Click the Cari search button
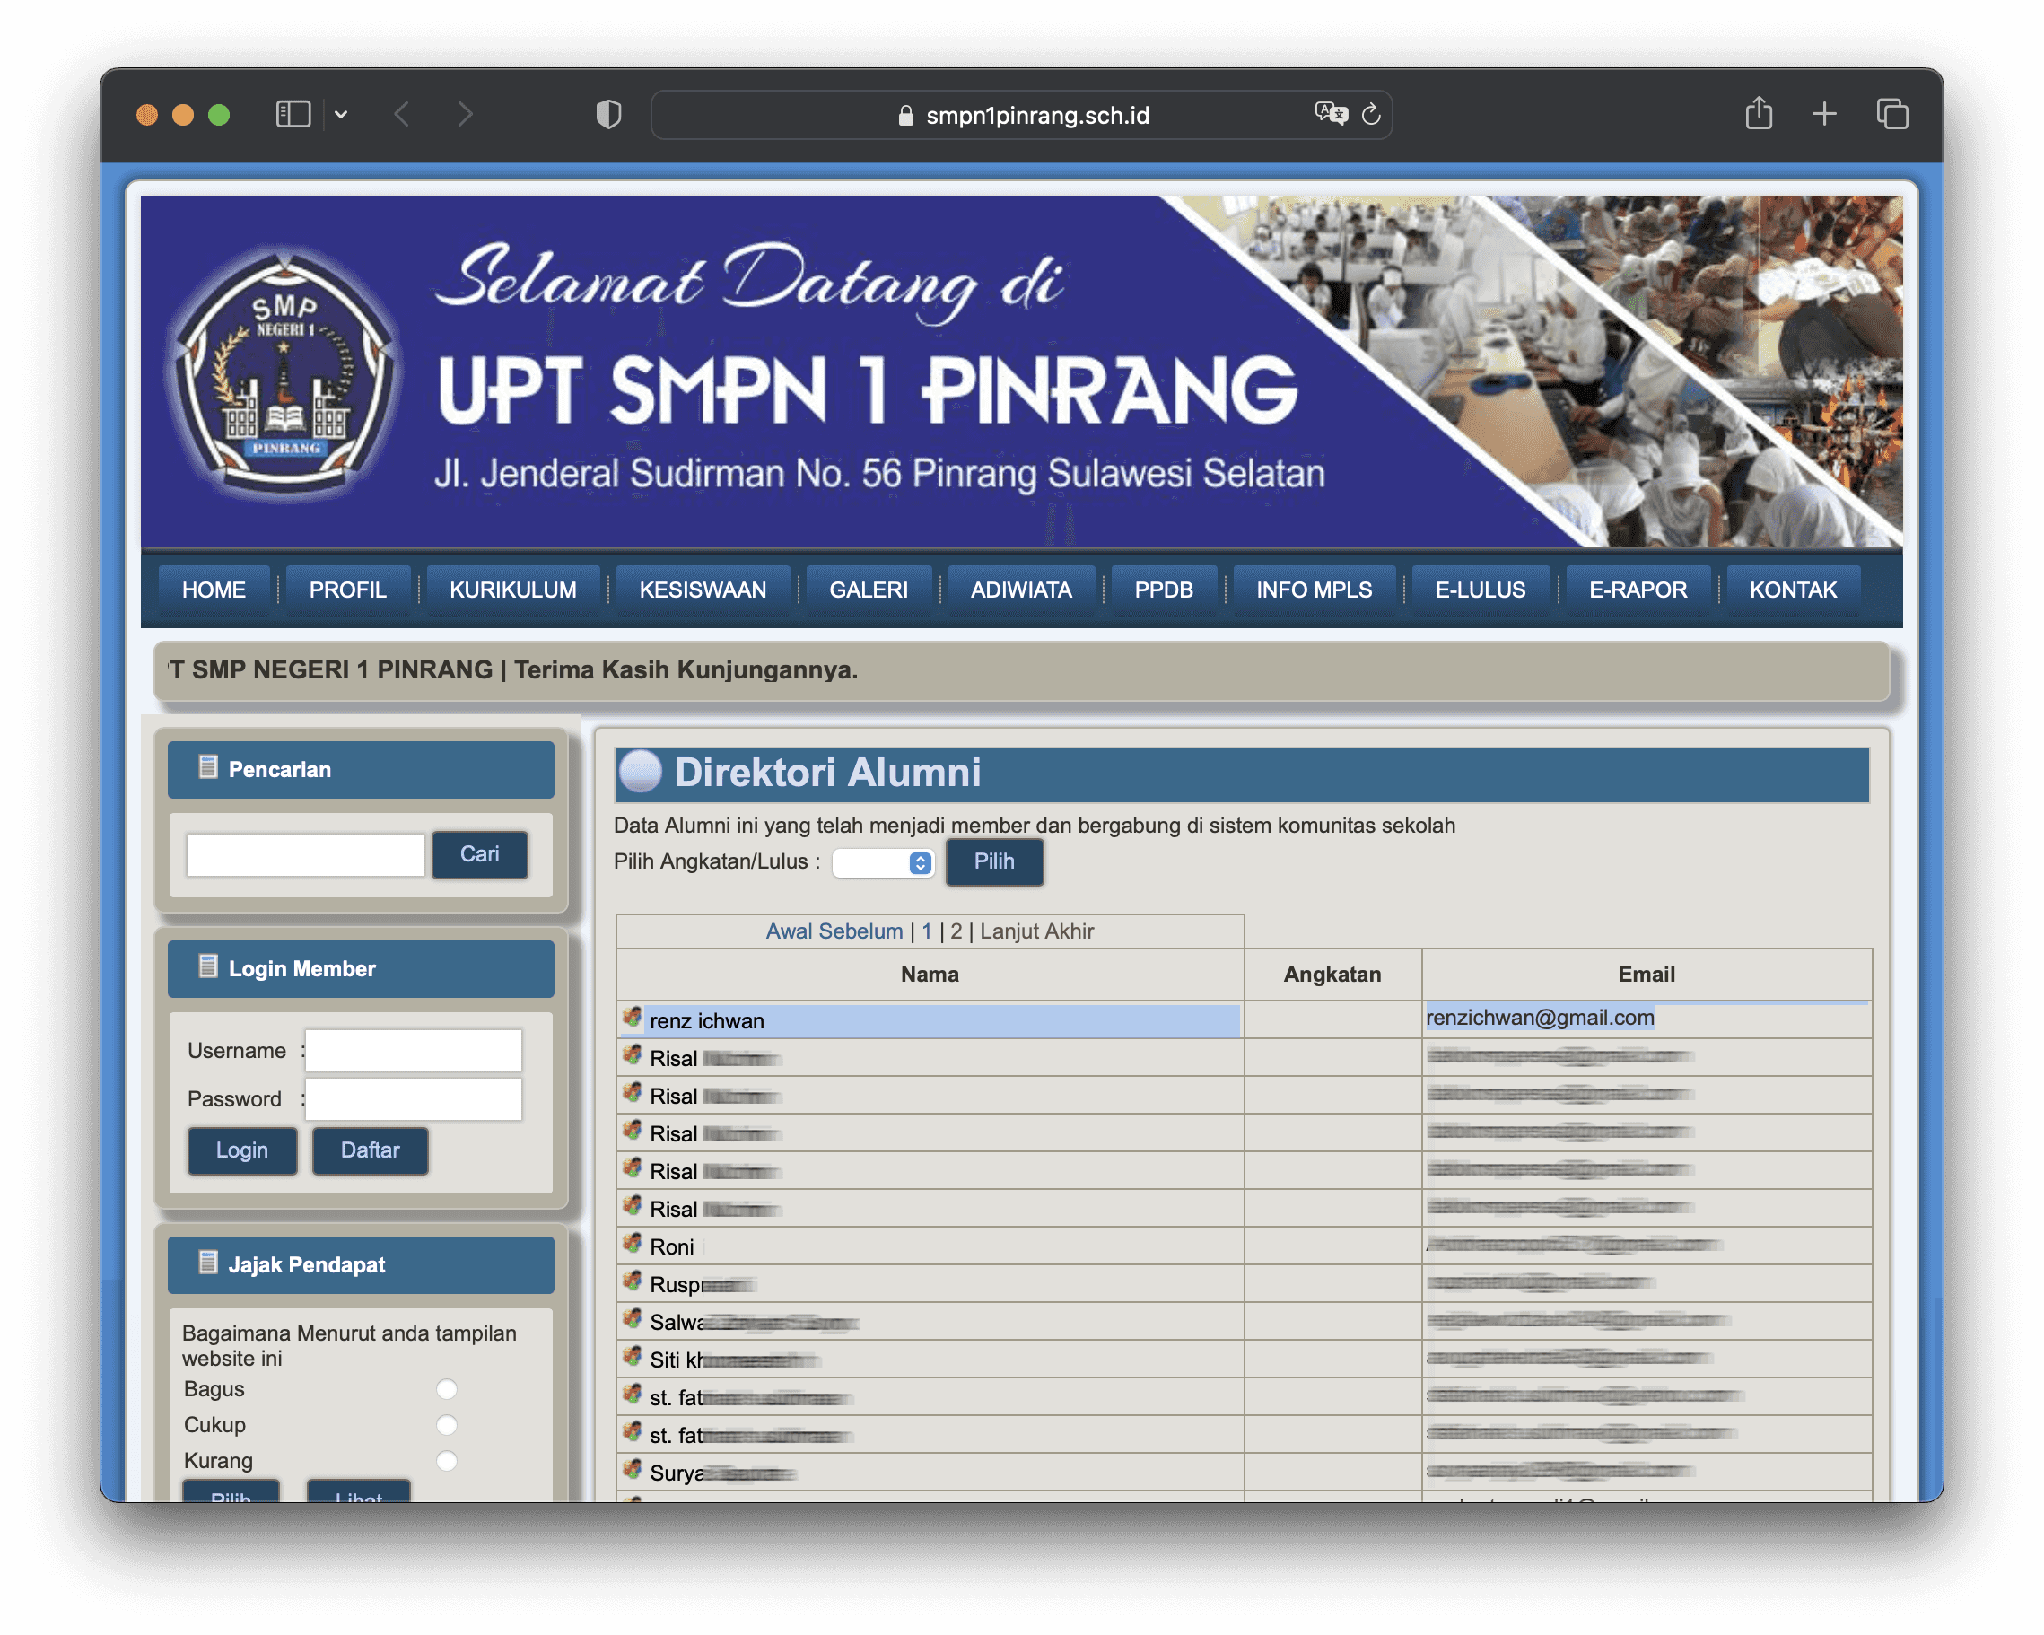Image resolution: width=2044 pixels, height=1635 pixels. pos(480,854)
